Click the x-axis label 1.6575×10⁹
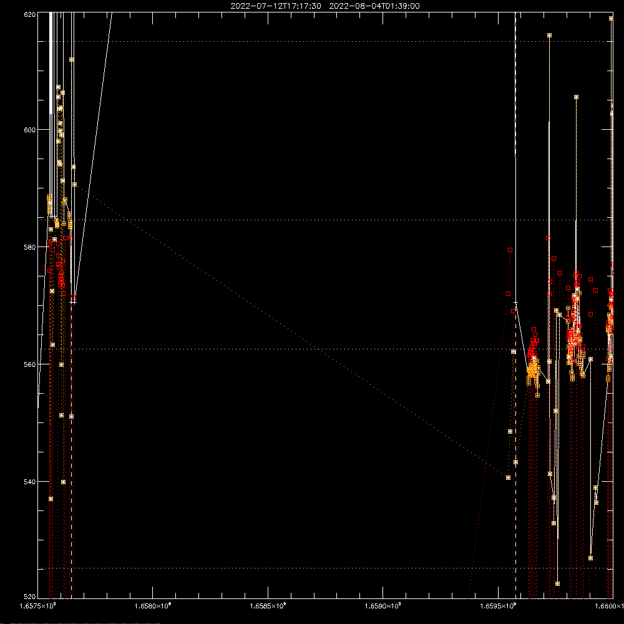Viewport: 624px width, 624px height. click(38, 606)
